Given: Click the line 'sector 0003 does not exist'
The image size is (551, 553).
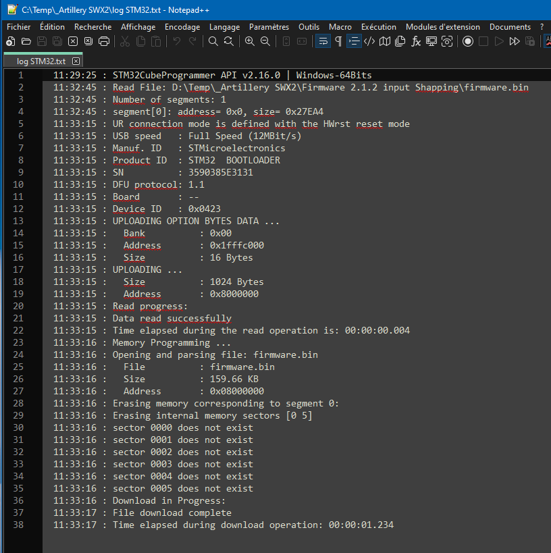Looking at the screenshot, I should click(183, 464).
